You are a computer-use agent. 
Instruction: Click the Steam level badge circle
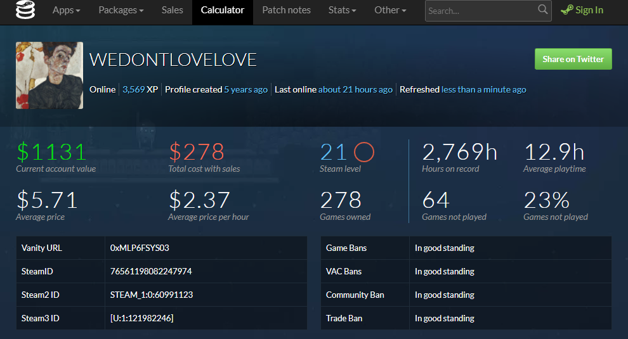[364, 152]
